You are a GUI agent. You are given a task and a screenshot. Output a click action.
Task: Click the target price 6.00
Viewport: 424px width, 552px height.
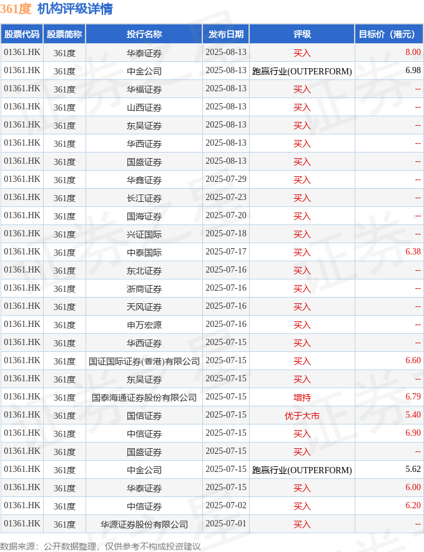tap(413, 487)
